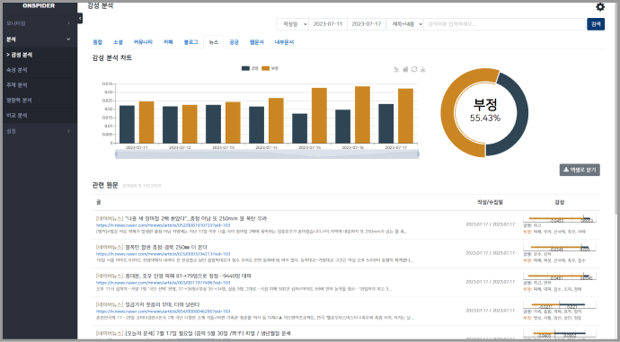
Task: Click the ONSPIDER logo
Action: [x=39, y=6]
